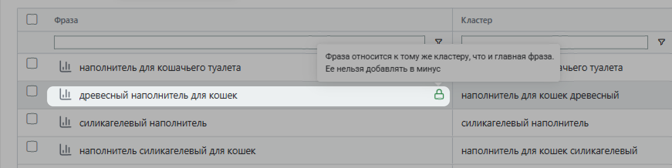This screenshot has width=672, height=168.
Task: Open filter funnel for Кластер column
Action: tap(661, 42)
